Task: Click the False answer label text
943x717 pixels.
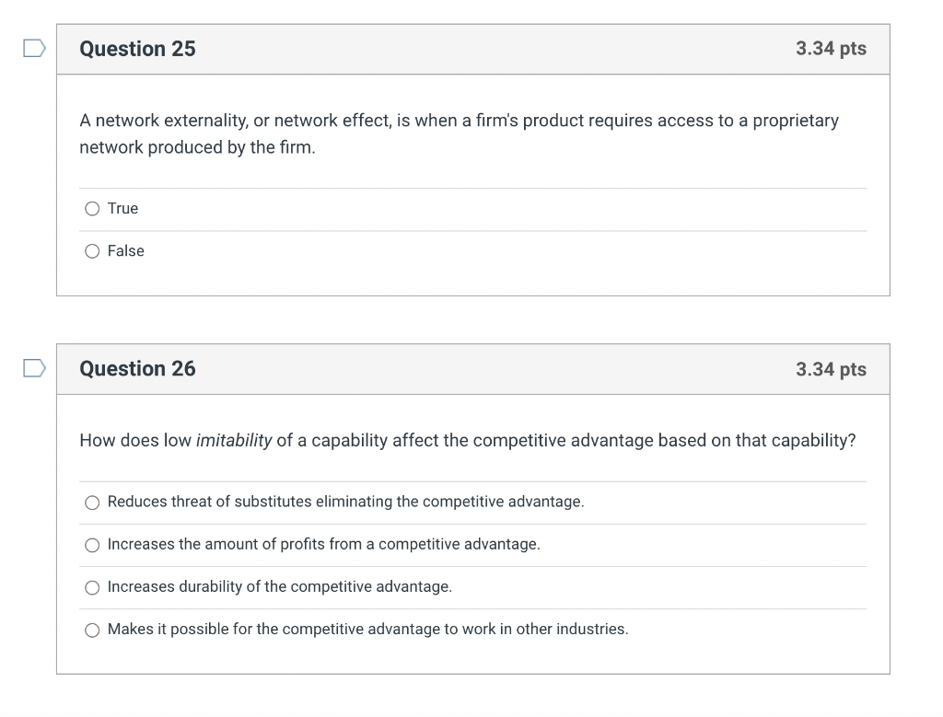Action: tap(127, 251)
